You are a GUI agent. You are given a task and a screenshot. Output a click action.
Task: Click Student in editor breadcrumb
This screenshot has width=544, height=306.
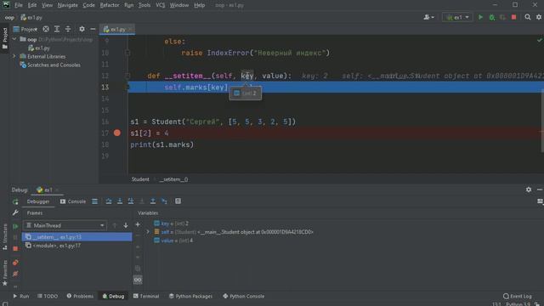tap(140, 179)
